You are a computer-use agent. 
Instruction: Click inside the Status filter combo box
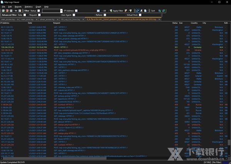(51, 11)
